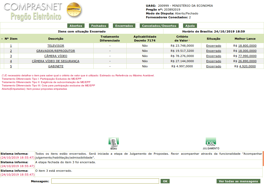Click the 'Fornecedores Conectados: 2' text
Image resolution: width=264 pixels, height=189 pixels.
coord(168,17)
